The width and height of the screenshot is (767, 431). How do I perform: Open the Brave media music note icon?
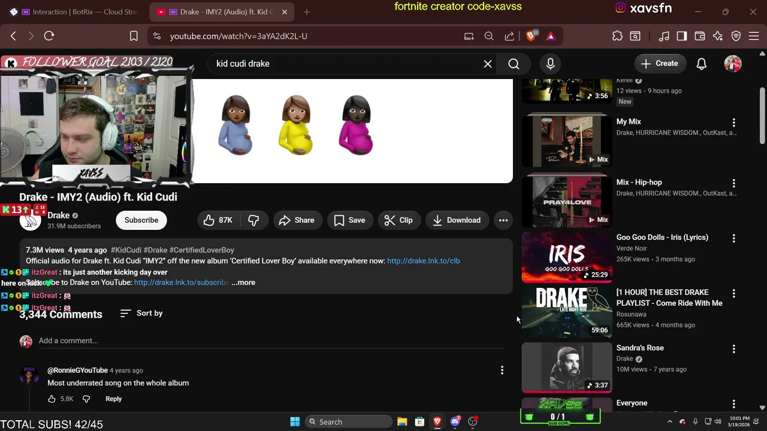[664, 36]
